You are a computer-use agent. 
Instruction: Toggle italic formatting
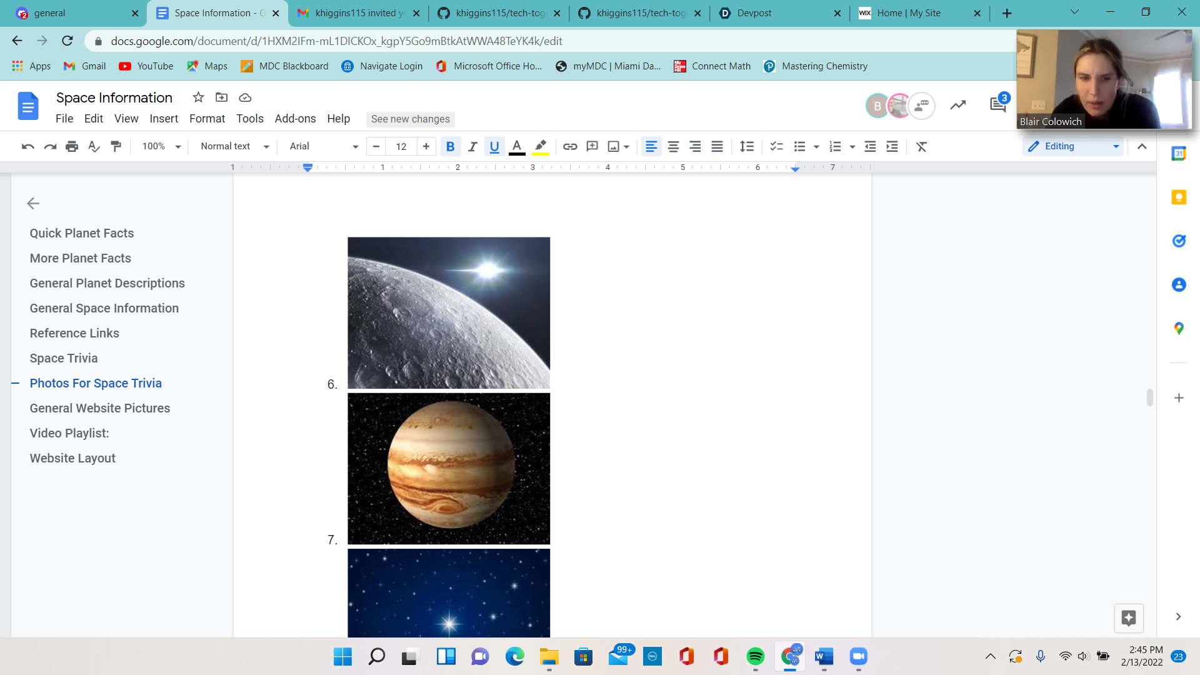(472, 146)
